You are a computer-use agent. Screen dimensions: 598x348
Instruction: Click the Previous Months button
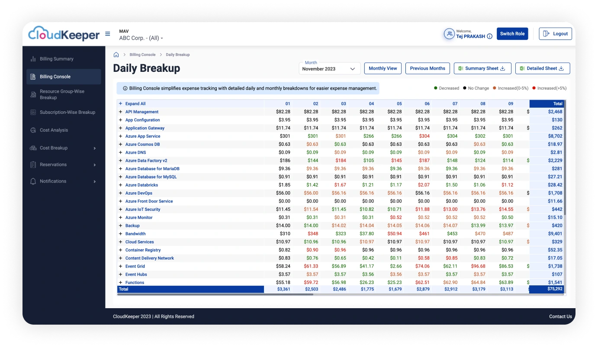pyautogui.click(x=428, y=68)
